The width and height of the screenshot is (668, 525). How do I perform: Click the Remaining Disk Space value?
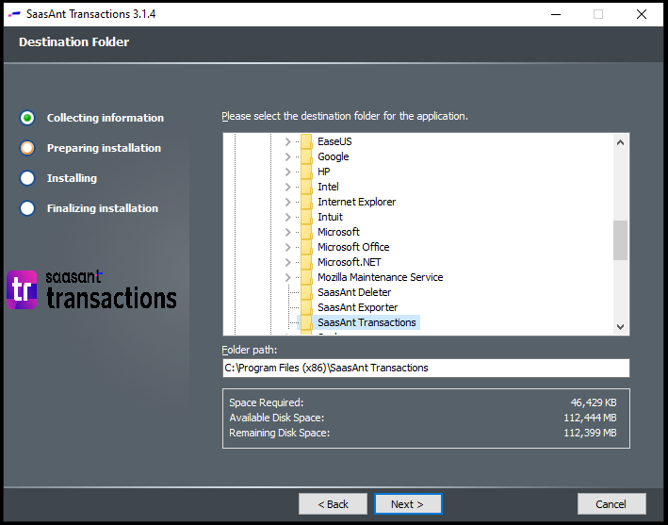point(590,433)
